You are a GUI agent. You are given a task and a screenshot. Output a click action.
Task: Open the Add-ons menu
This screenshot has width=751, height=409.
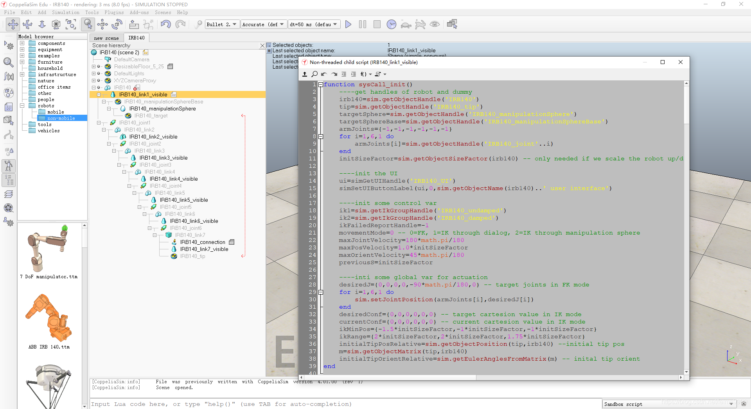(x=139, y=12)
